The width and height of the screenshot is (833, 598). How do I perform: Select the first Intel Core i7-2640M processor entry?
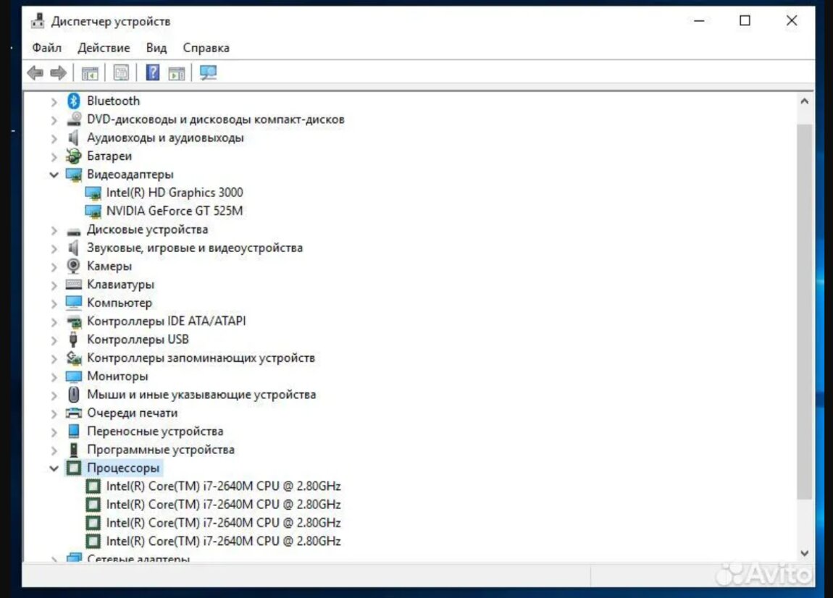pos(223,486)
